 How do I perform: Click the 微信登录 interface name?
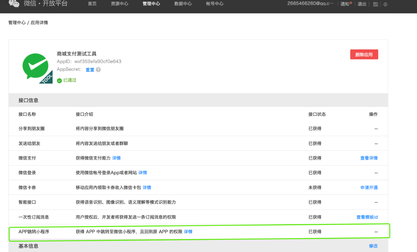pyautogui.click(x=27, y=173)
